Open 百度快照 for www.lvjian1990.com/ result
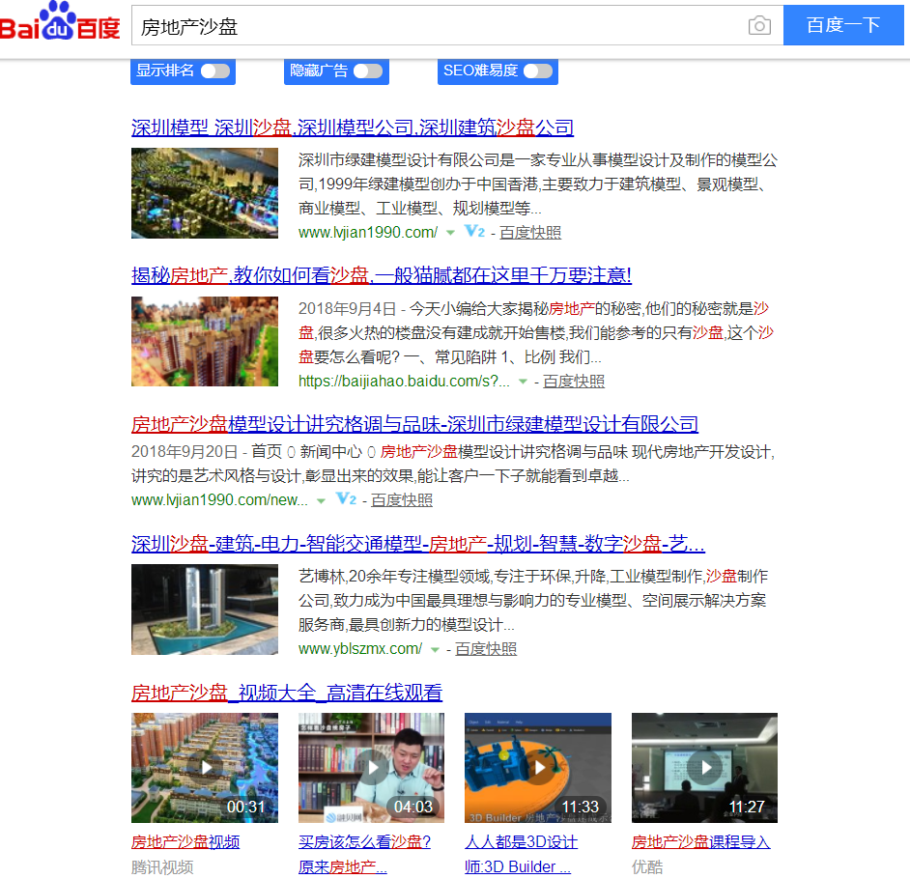The image size is (910, 879). pyautogui.click(x=530, y=233)
